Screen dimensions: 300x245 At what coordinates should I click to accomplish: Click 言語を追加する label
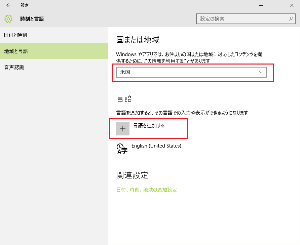click(149, 125)
